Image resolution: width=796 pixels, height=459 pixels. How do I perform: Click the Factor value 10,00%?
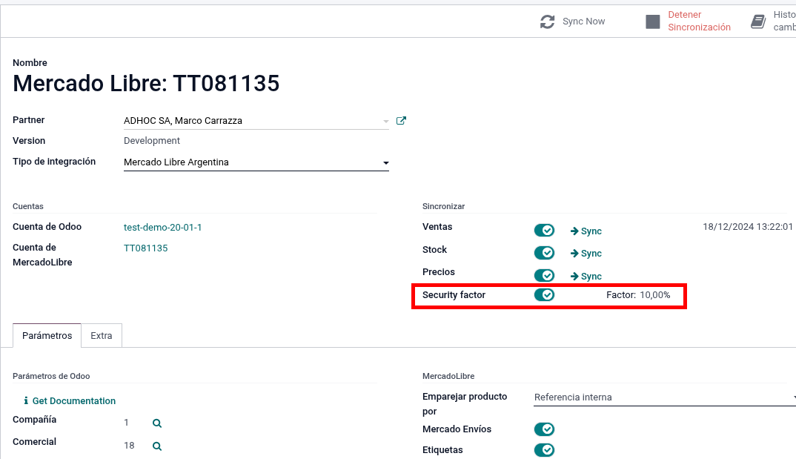(x=655, y=295)
